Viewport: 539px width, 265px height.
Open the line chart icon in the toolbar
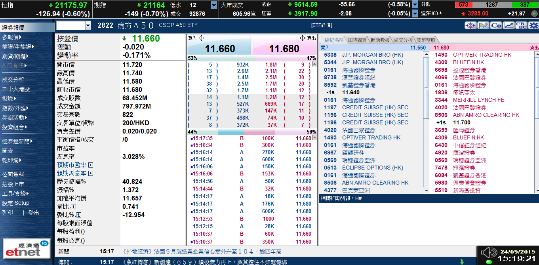pos(509,25)
